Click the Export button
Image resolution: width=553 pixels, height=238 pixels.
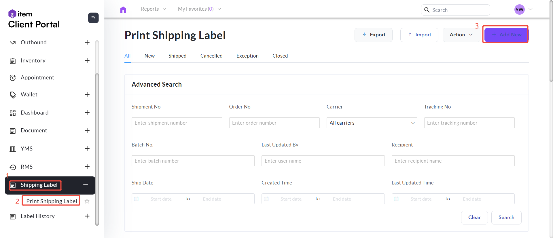pyautogui.click(x=373, y=35)
